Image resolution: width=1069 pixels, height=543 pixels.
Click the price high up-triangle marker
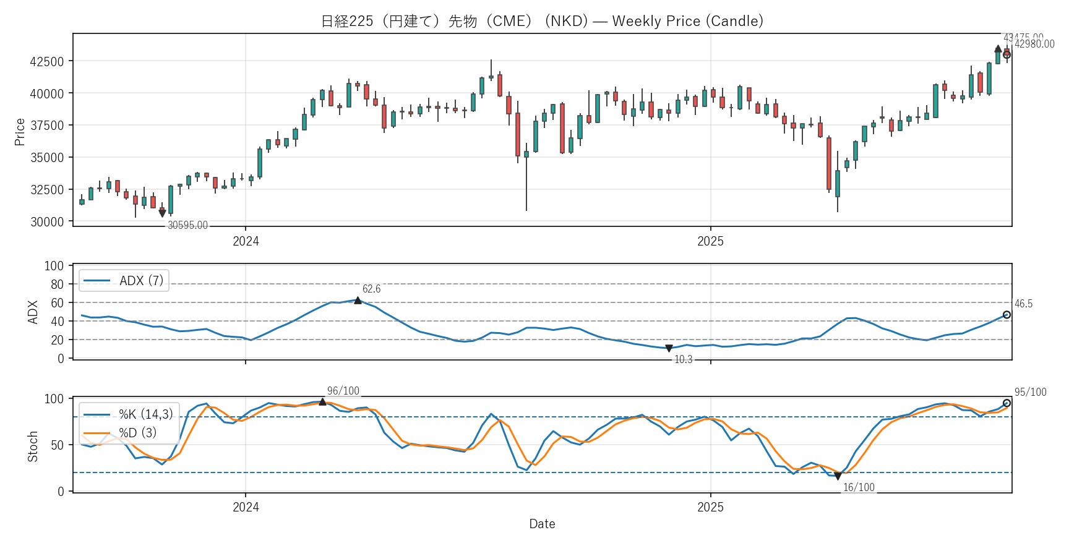998,48
